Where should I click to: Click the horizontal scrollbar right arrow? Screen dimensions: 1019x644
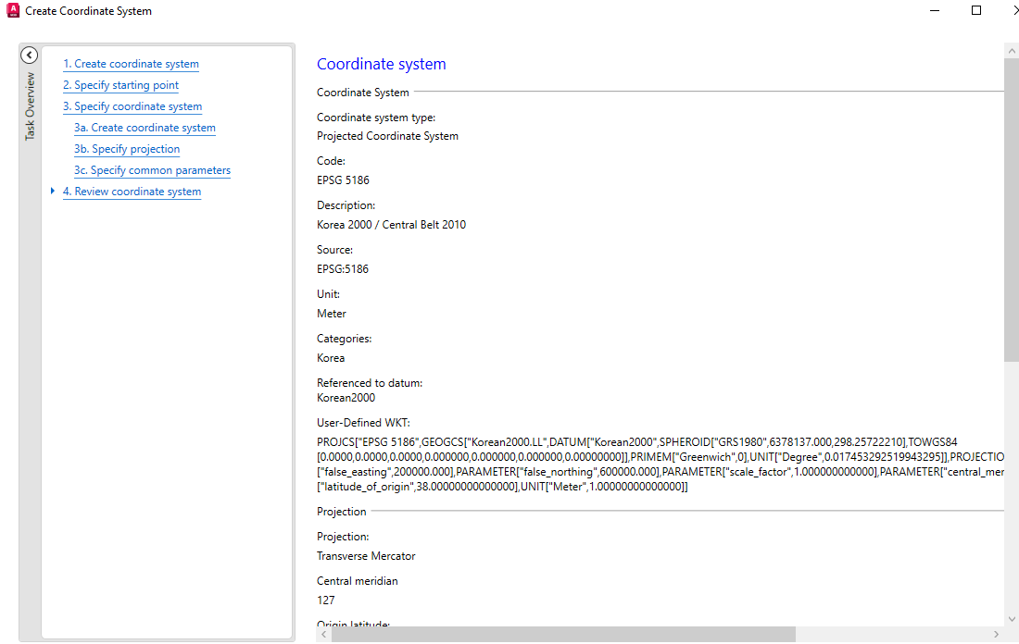(996, 635)
